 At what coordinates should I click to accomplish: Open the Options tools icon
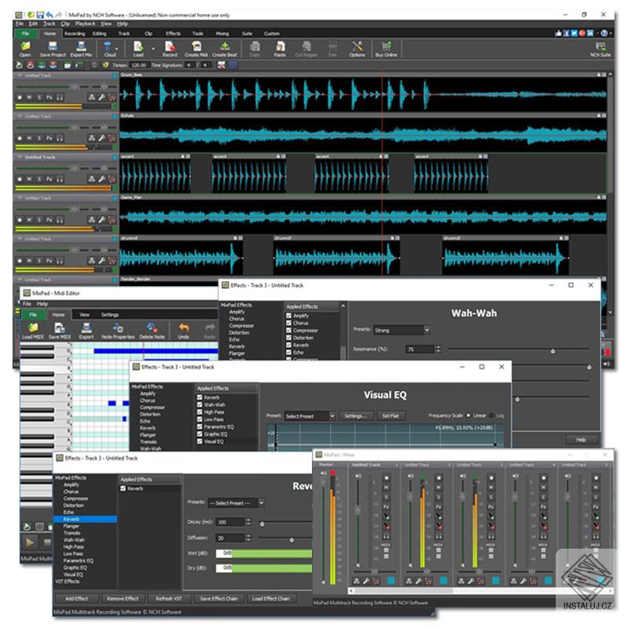pos(357,47)
